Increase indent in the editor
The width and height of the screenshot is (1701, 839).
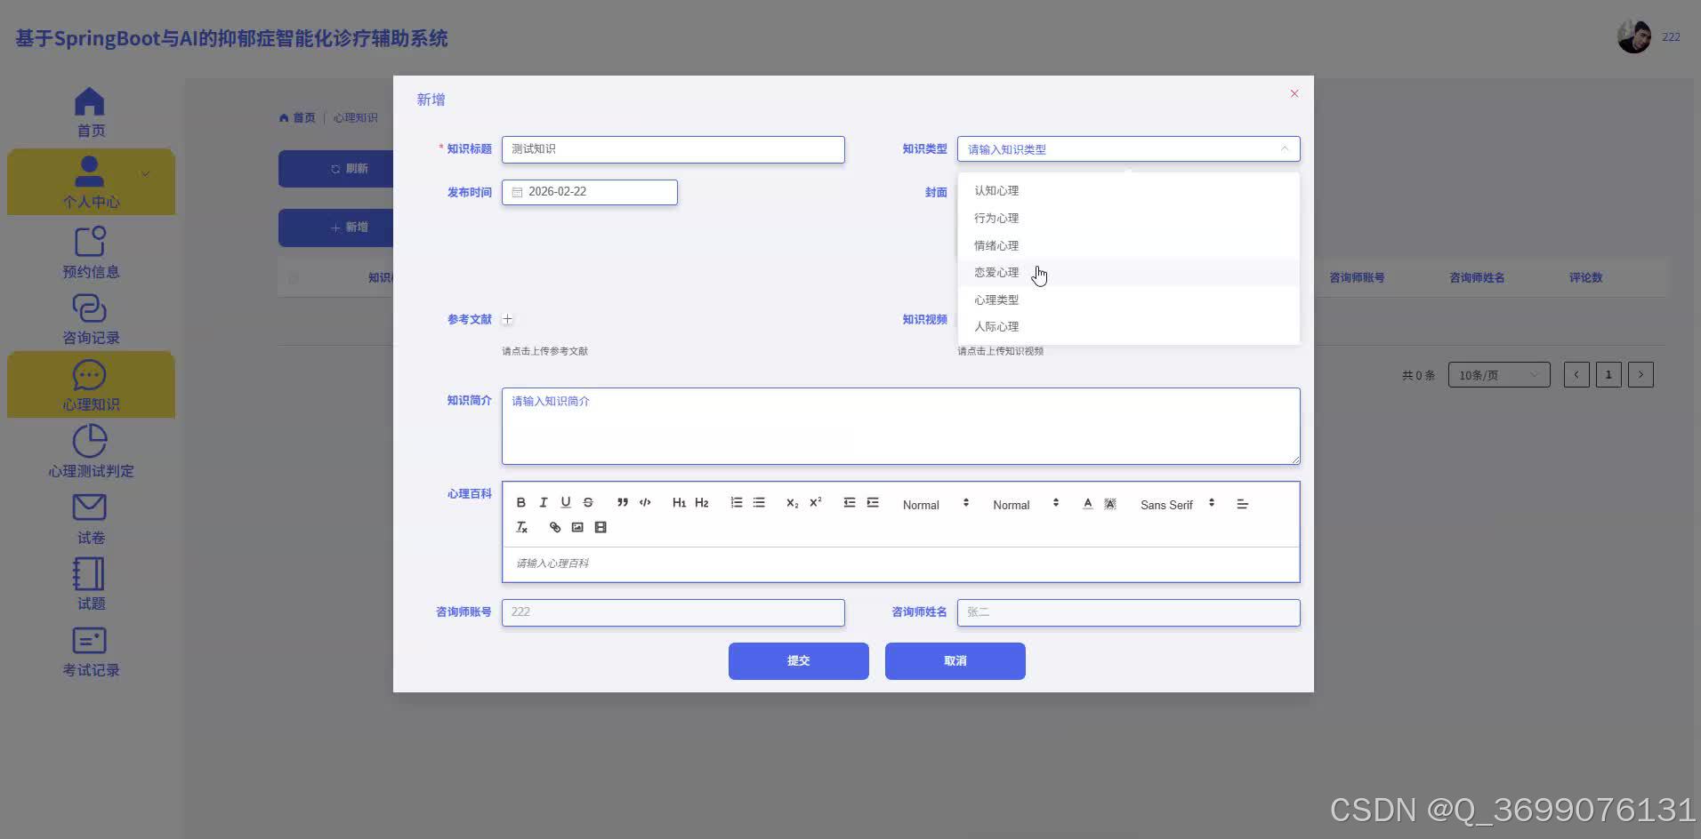click(x=873, y=503)
